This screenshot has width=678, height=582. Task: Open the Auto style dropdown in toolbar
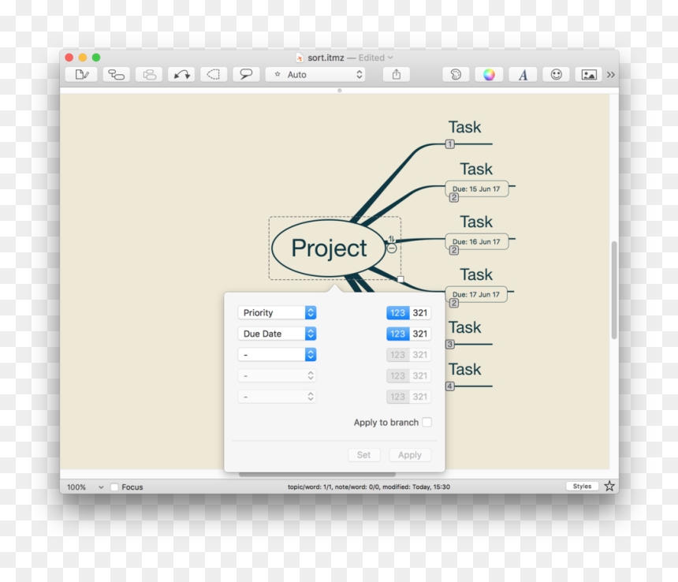315,75
